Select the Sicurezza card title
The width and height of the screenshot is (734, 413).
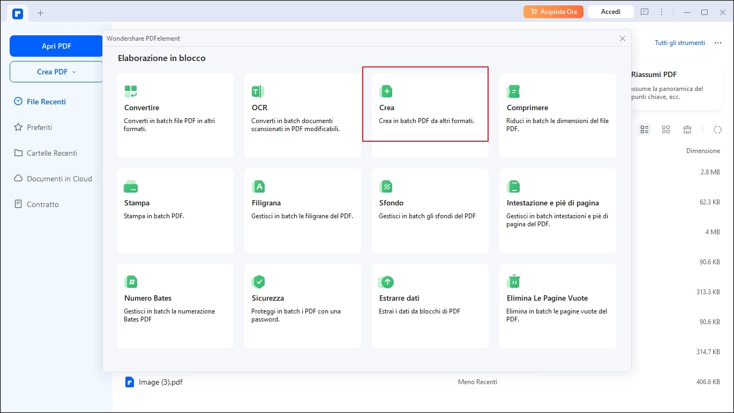[268, 298]
